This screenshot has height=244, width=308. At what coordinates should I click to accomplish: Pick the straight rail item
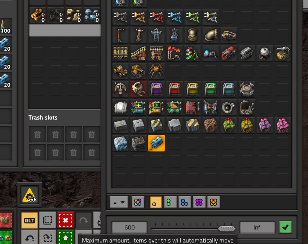point(120,53)
